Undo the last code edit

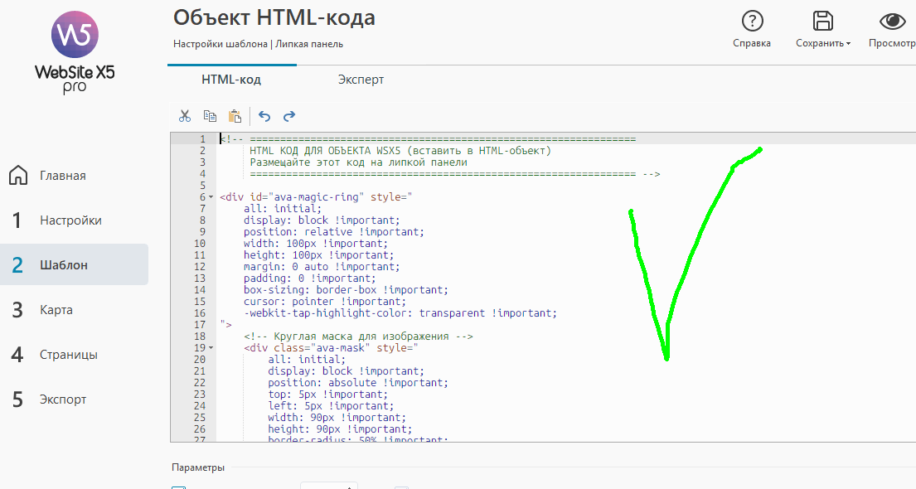click(264, 116)
